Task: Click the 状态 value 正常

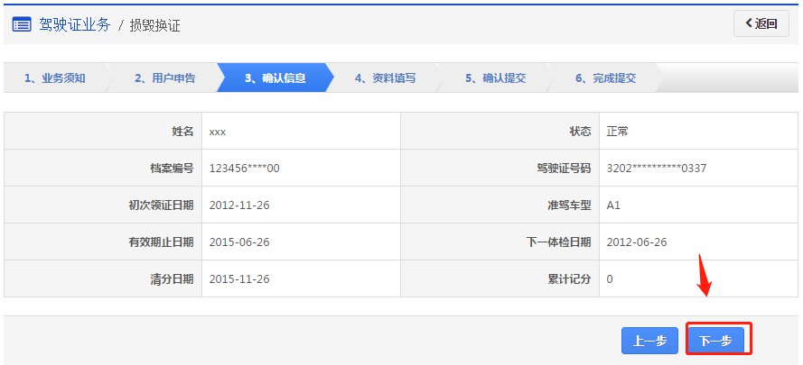Action: point(617,132)
